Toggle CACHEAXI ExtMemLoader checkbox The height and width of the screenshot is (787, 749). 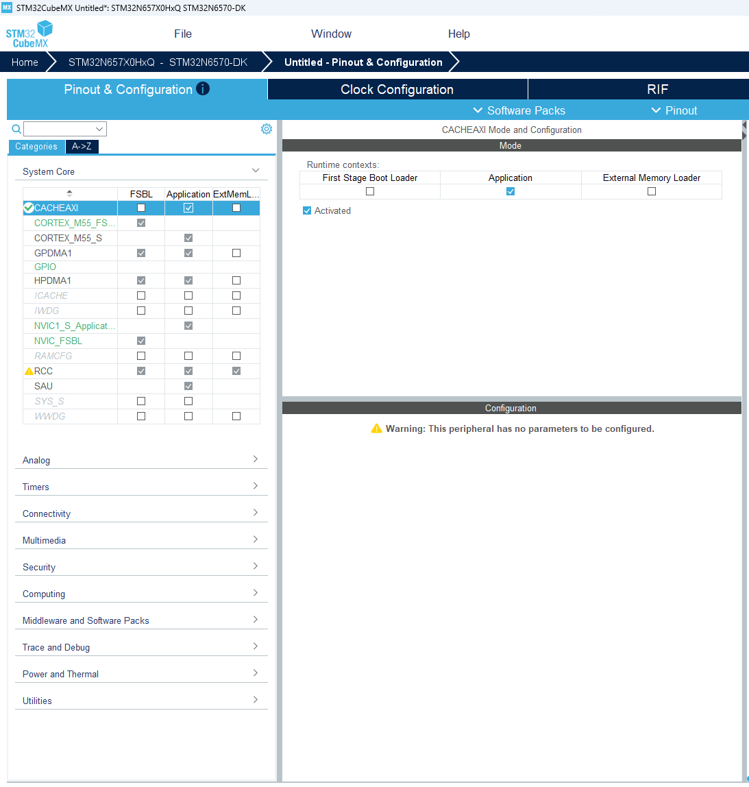tap(236, 208)
